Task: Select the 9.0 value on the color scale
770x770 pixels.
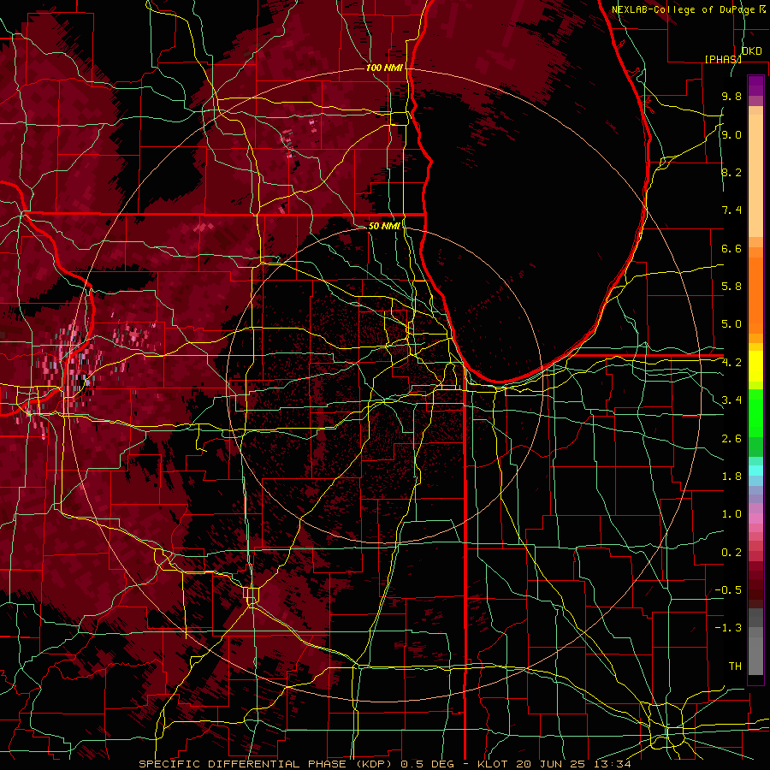Action: click(x=731, y=134)
